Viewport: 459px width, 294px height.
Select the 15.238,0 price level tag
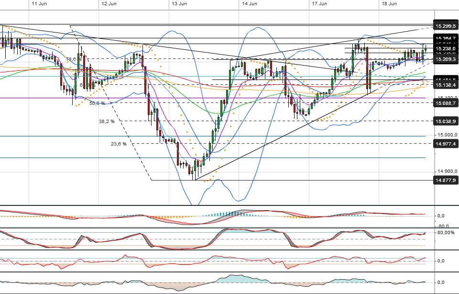(446, 48)
